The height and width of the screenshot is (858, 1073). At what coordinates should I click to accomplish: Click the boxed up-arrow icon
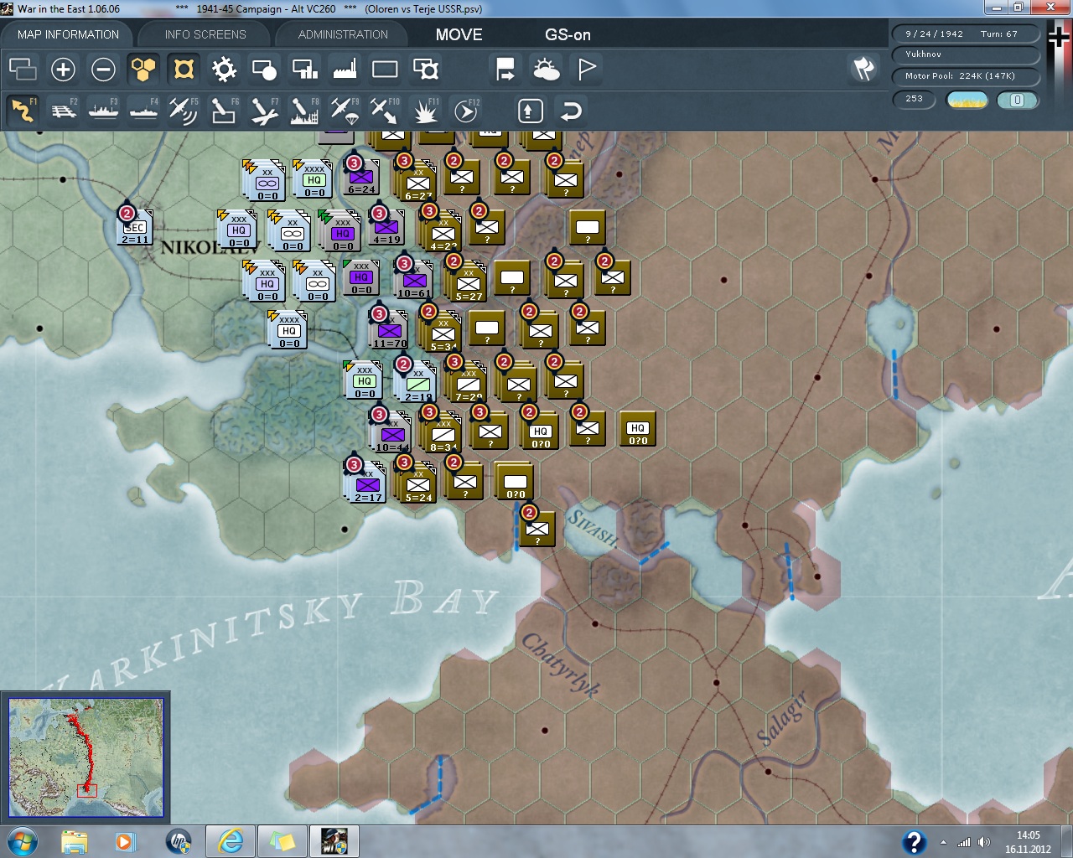(530, 111)
